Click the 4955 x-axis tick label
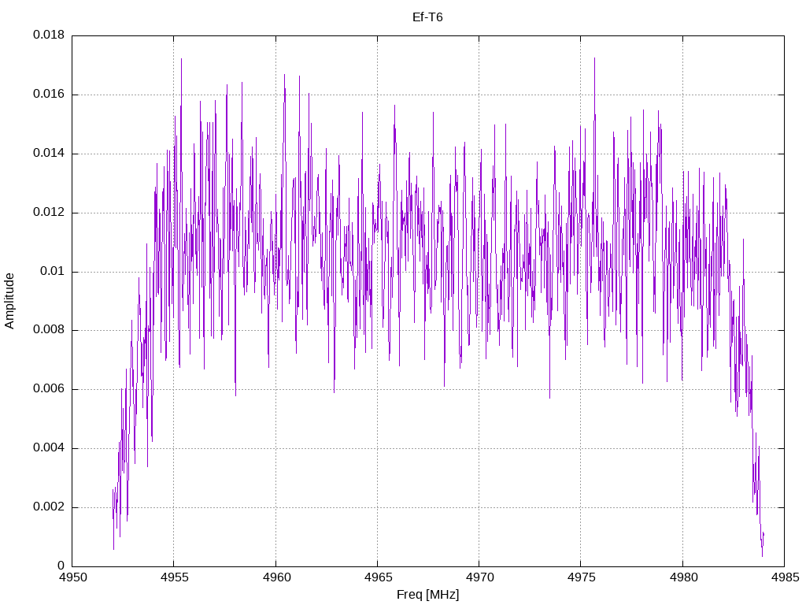The height and width of the screenshot is (605, 806). (x=175, y=577)
